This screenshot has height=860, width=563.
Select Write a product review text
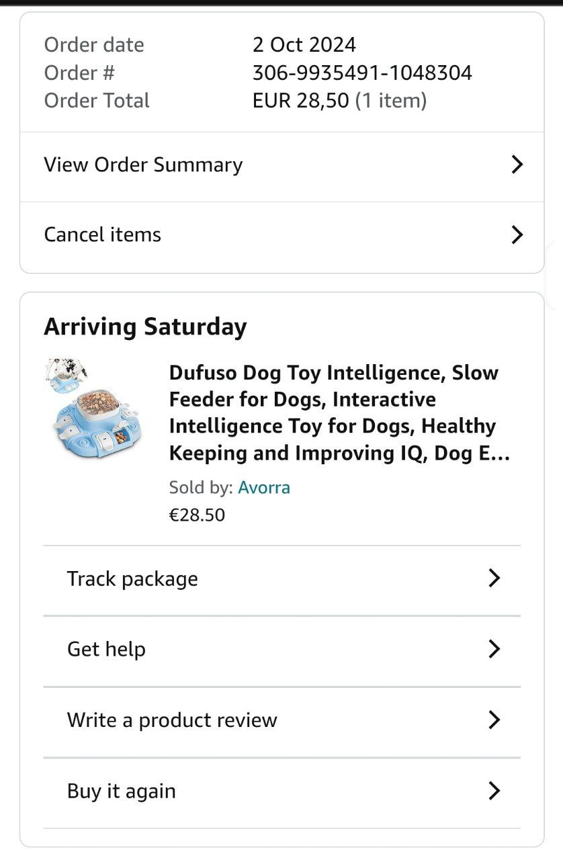coord(172,720)
